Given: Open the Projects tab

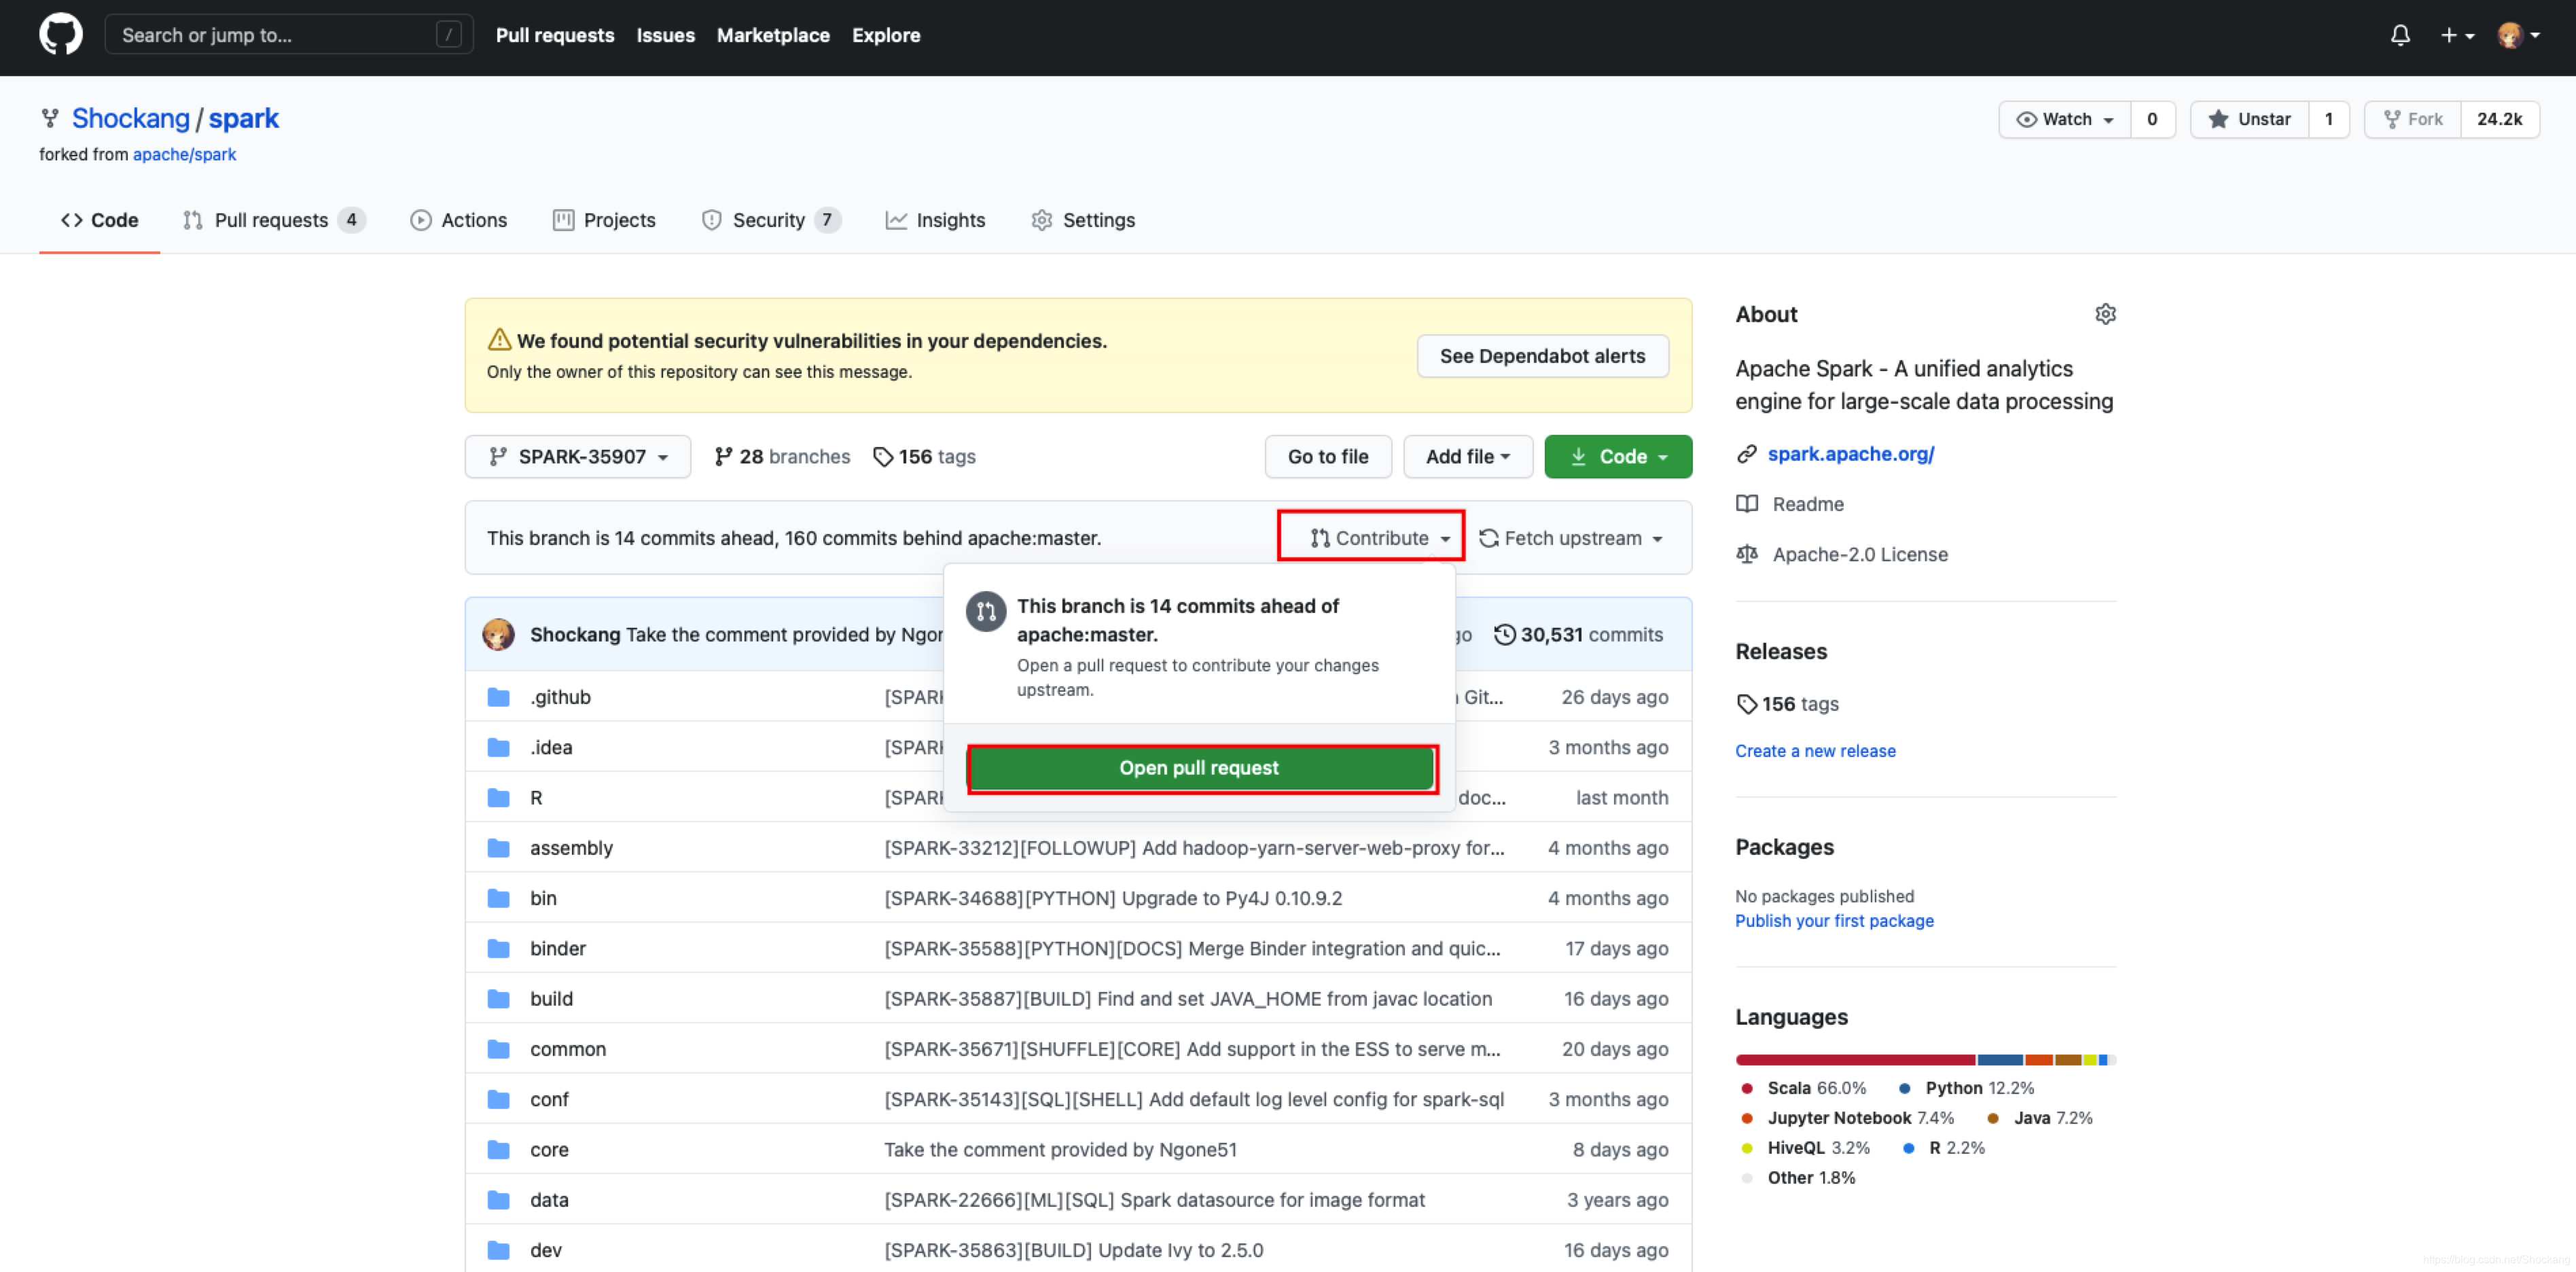Looking at the screenshot, I should [x=604, y=220].
